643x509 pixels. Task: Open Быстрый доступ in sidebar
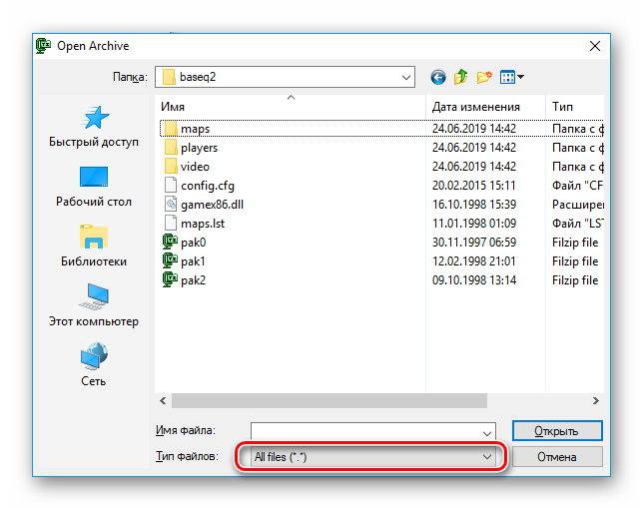pyautogui.click(x=94, y=128)
